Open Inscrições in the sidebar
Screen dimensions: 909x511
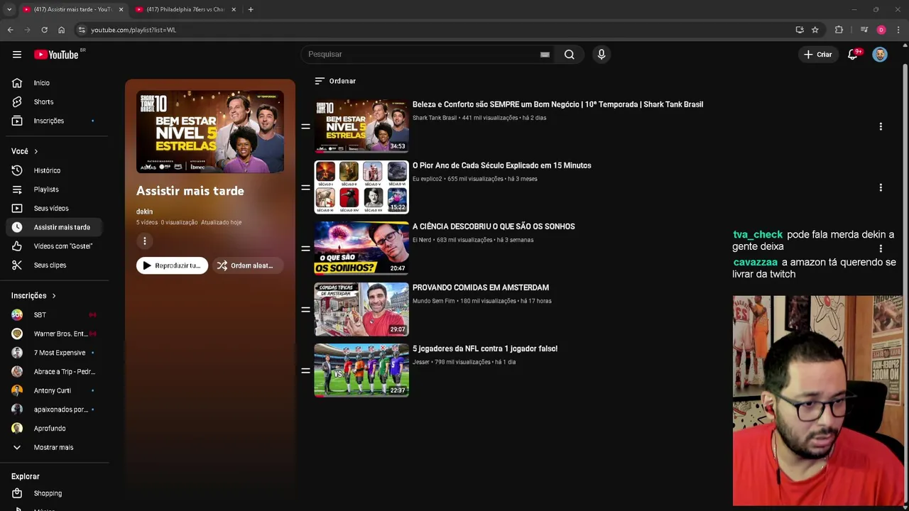point(55,121)
